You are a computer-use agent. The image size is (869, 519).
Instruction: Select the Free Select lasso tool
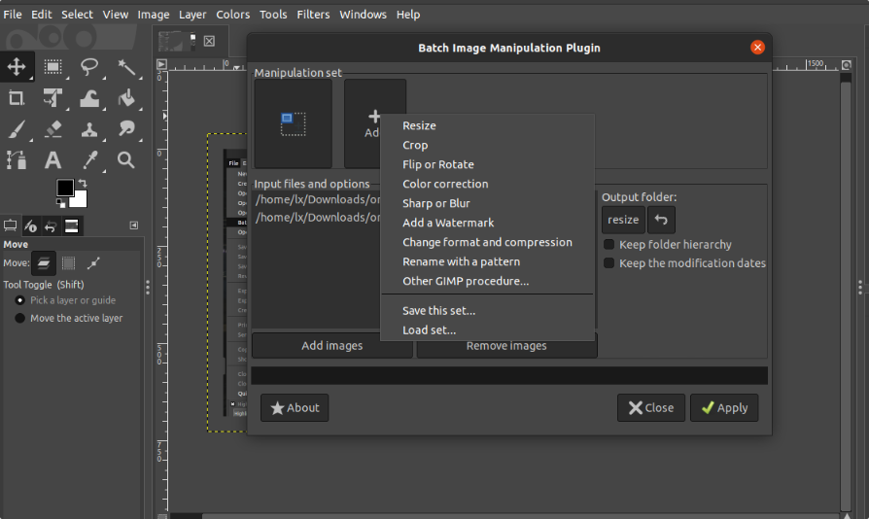pyautogui.click(x=89, y=67)
